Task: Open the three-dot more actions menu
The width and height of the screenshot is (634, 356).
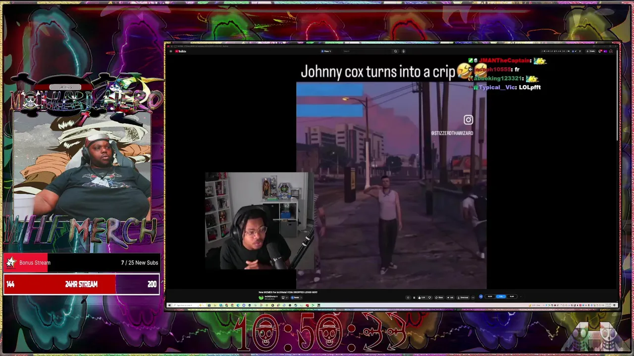Action: [x=473, y=298]
